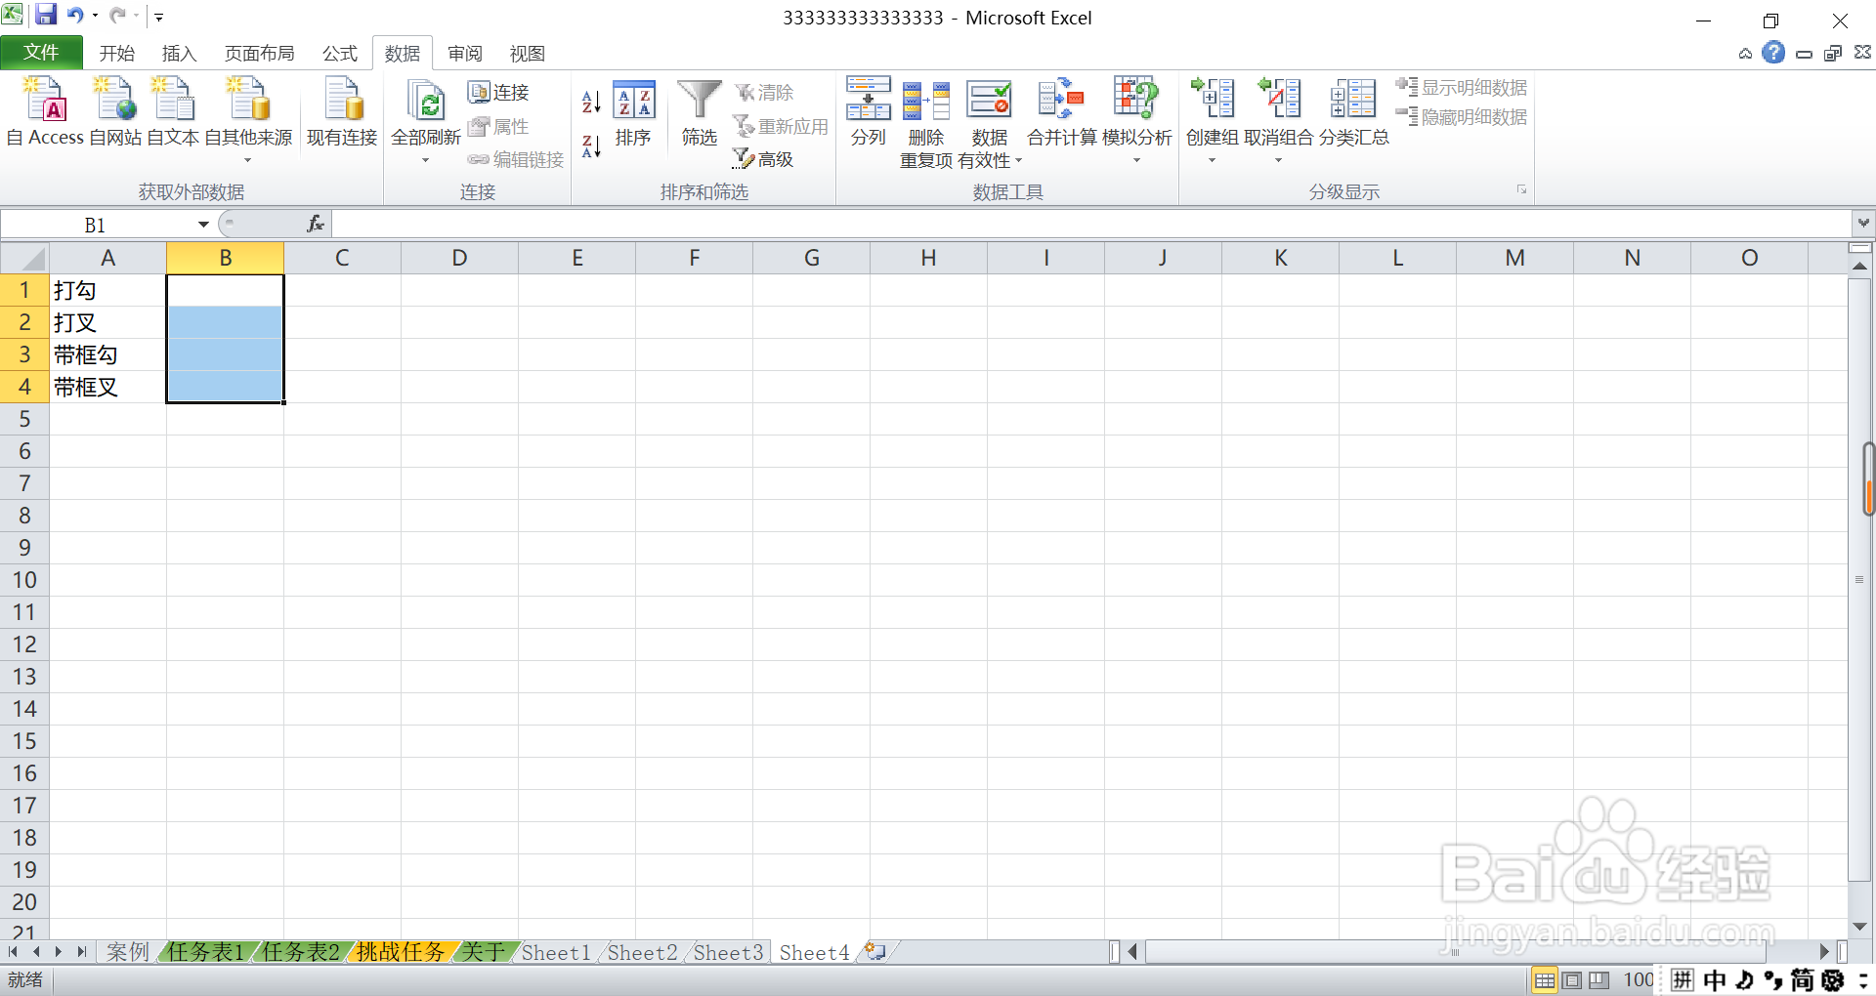Viewport: 1876px width, 996px height.
Task: Sort descending Z to A icon
Action: [591, 146]
